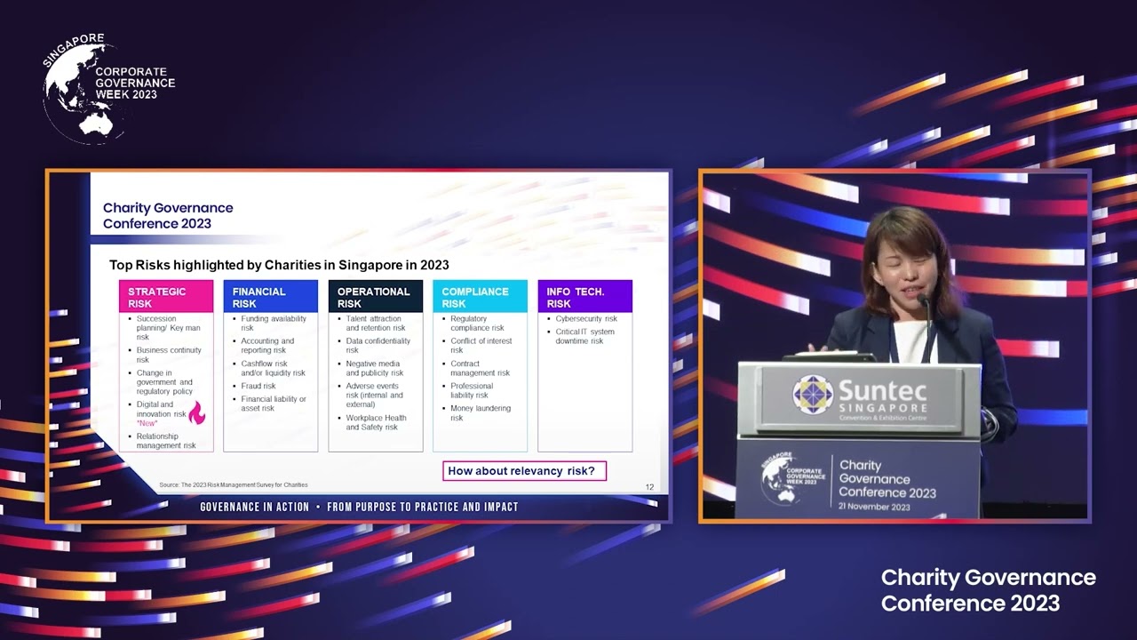
Task: Click 'Relationship management risk' bullet
Action: click(166, 441)
